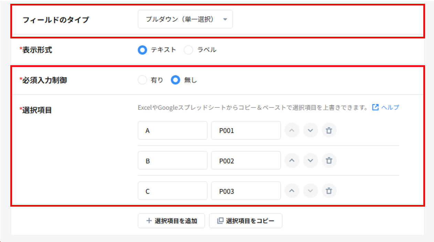Click 選択項目をコピー button
Image resolution: width=434 pixels, height=242 pixels.
pos(245,221)
